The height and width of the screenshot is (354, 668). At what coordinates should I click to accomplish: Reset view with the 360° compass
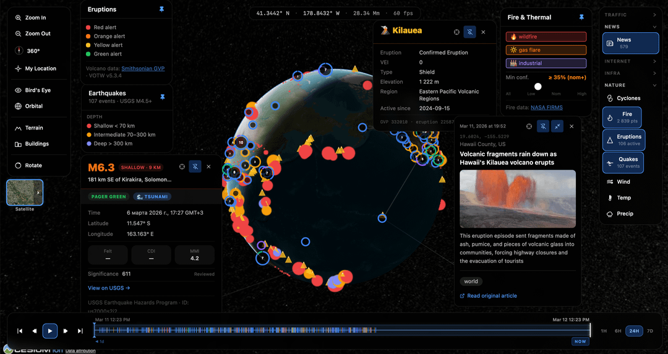click(33, 51)
